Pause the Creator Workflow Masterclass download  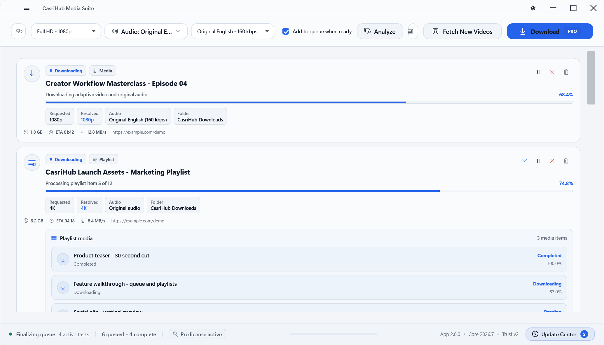[538, 72]
